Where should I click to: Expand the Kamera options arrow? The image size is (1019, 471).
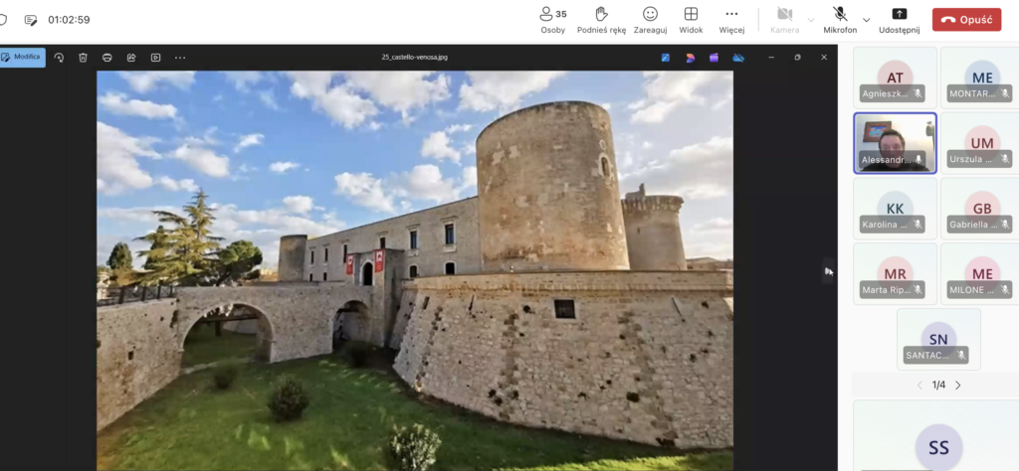click(810, 20)
